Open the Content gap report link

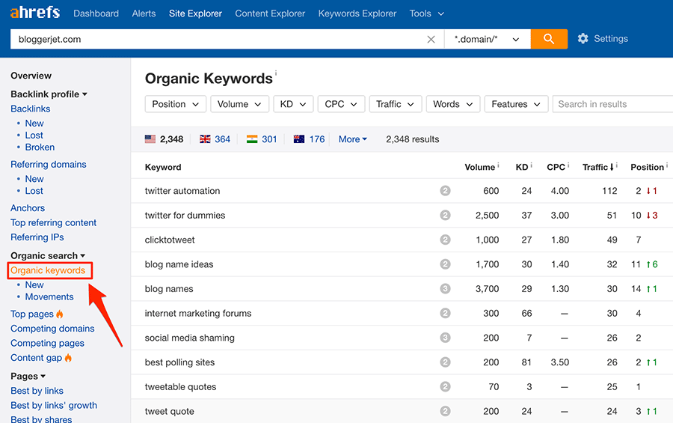[37, 358]
